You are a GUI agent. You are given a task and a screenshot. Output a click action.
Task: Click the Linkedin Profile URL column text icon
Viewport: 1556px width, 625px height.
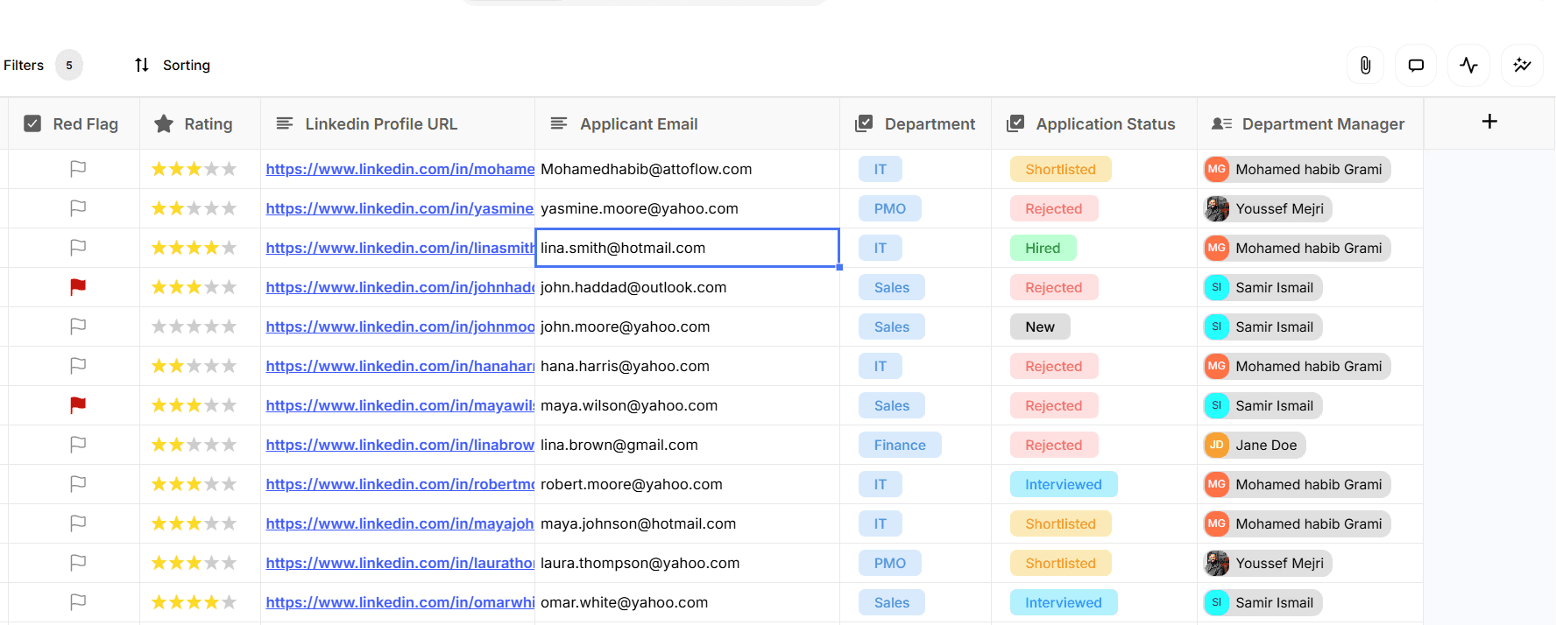[285, 123]
